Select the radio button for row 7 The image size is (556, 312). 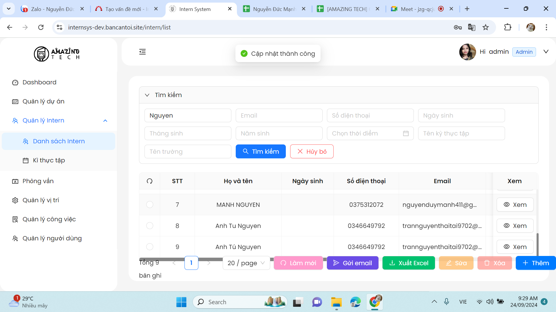coord(149,205)
